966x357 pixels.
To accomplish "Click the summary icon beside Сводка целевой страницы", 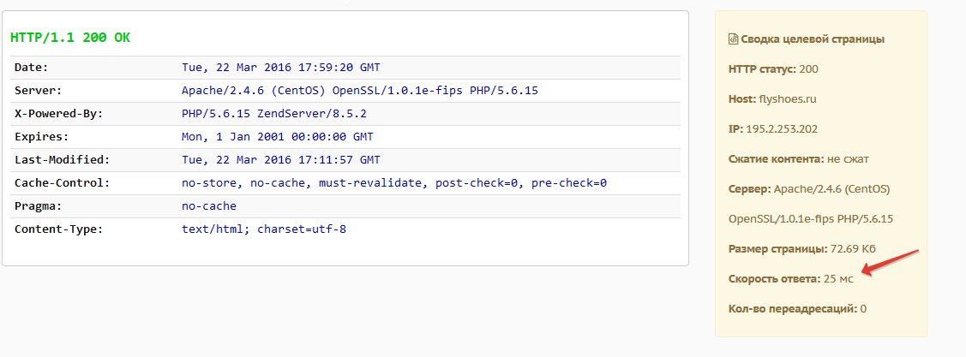I will (733, 39).
